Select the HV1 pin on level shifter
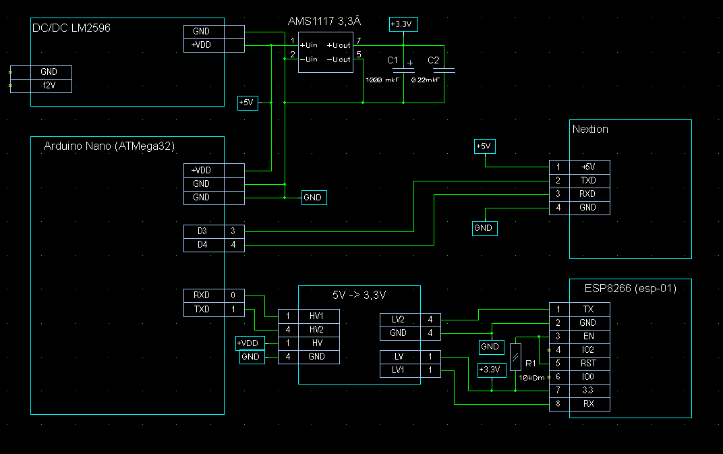Viewport: 723px width, 454px height. tap(316, 316)
